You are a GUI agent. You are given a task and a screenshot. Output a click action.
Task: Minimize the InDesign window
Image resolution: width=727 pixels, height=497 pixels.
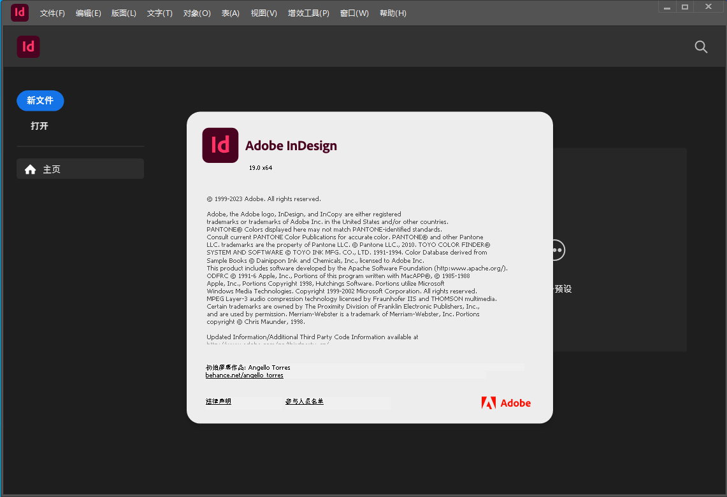pos(667,7)
